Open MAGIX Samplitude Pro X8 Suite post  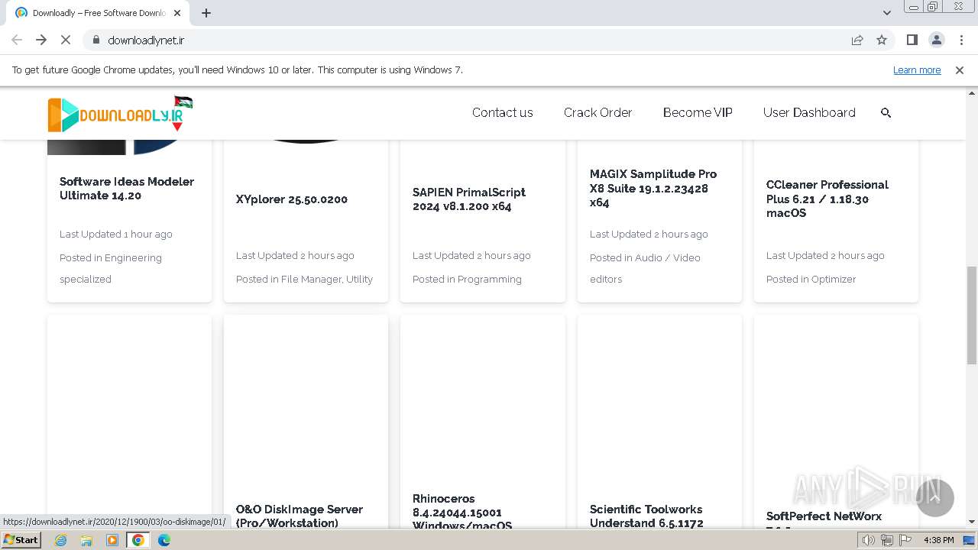(653, 189)
